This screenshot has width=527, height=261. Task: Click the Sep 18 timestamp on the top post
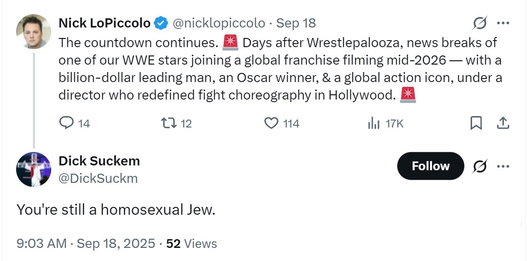(x=296, y=23)
